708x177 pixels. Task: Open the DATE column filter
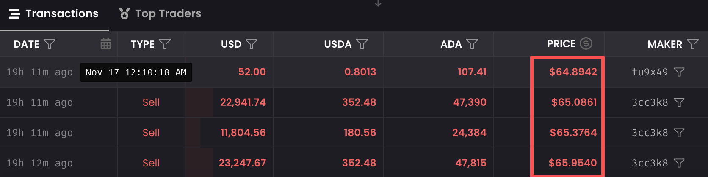(50, 44)
